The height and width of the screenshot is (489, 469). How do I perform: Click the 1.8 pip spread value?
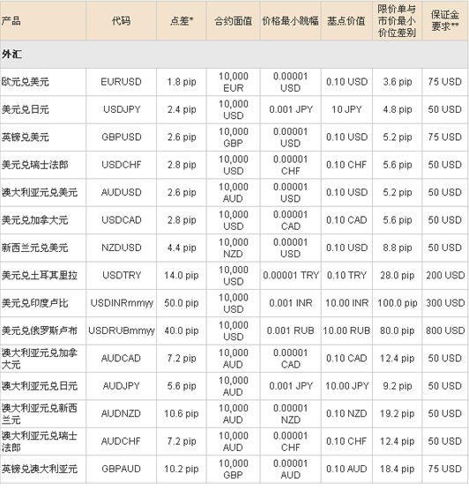pos(182,82)
